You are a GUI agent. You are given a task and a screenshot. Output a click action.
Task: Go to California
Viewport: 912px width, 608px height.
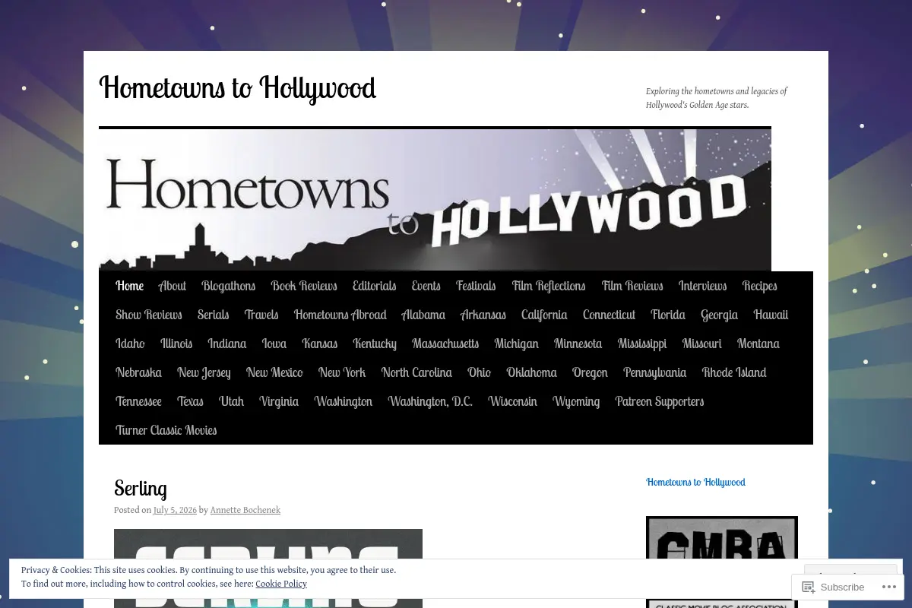(x=544, y=315)
